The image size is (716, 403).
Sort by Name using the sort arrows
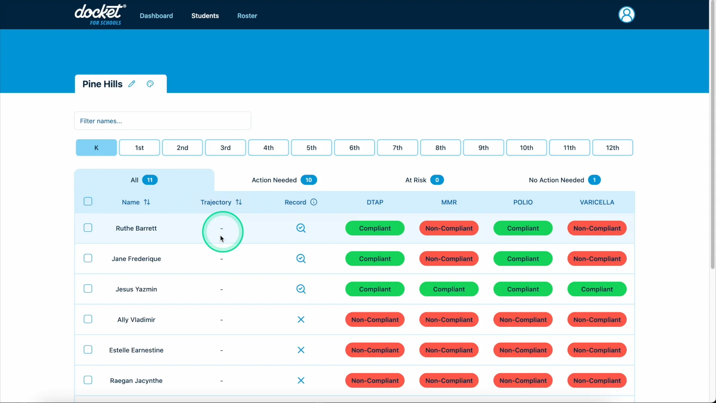tap(147, 202)
